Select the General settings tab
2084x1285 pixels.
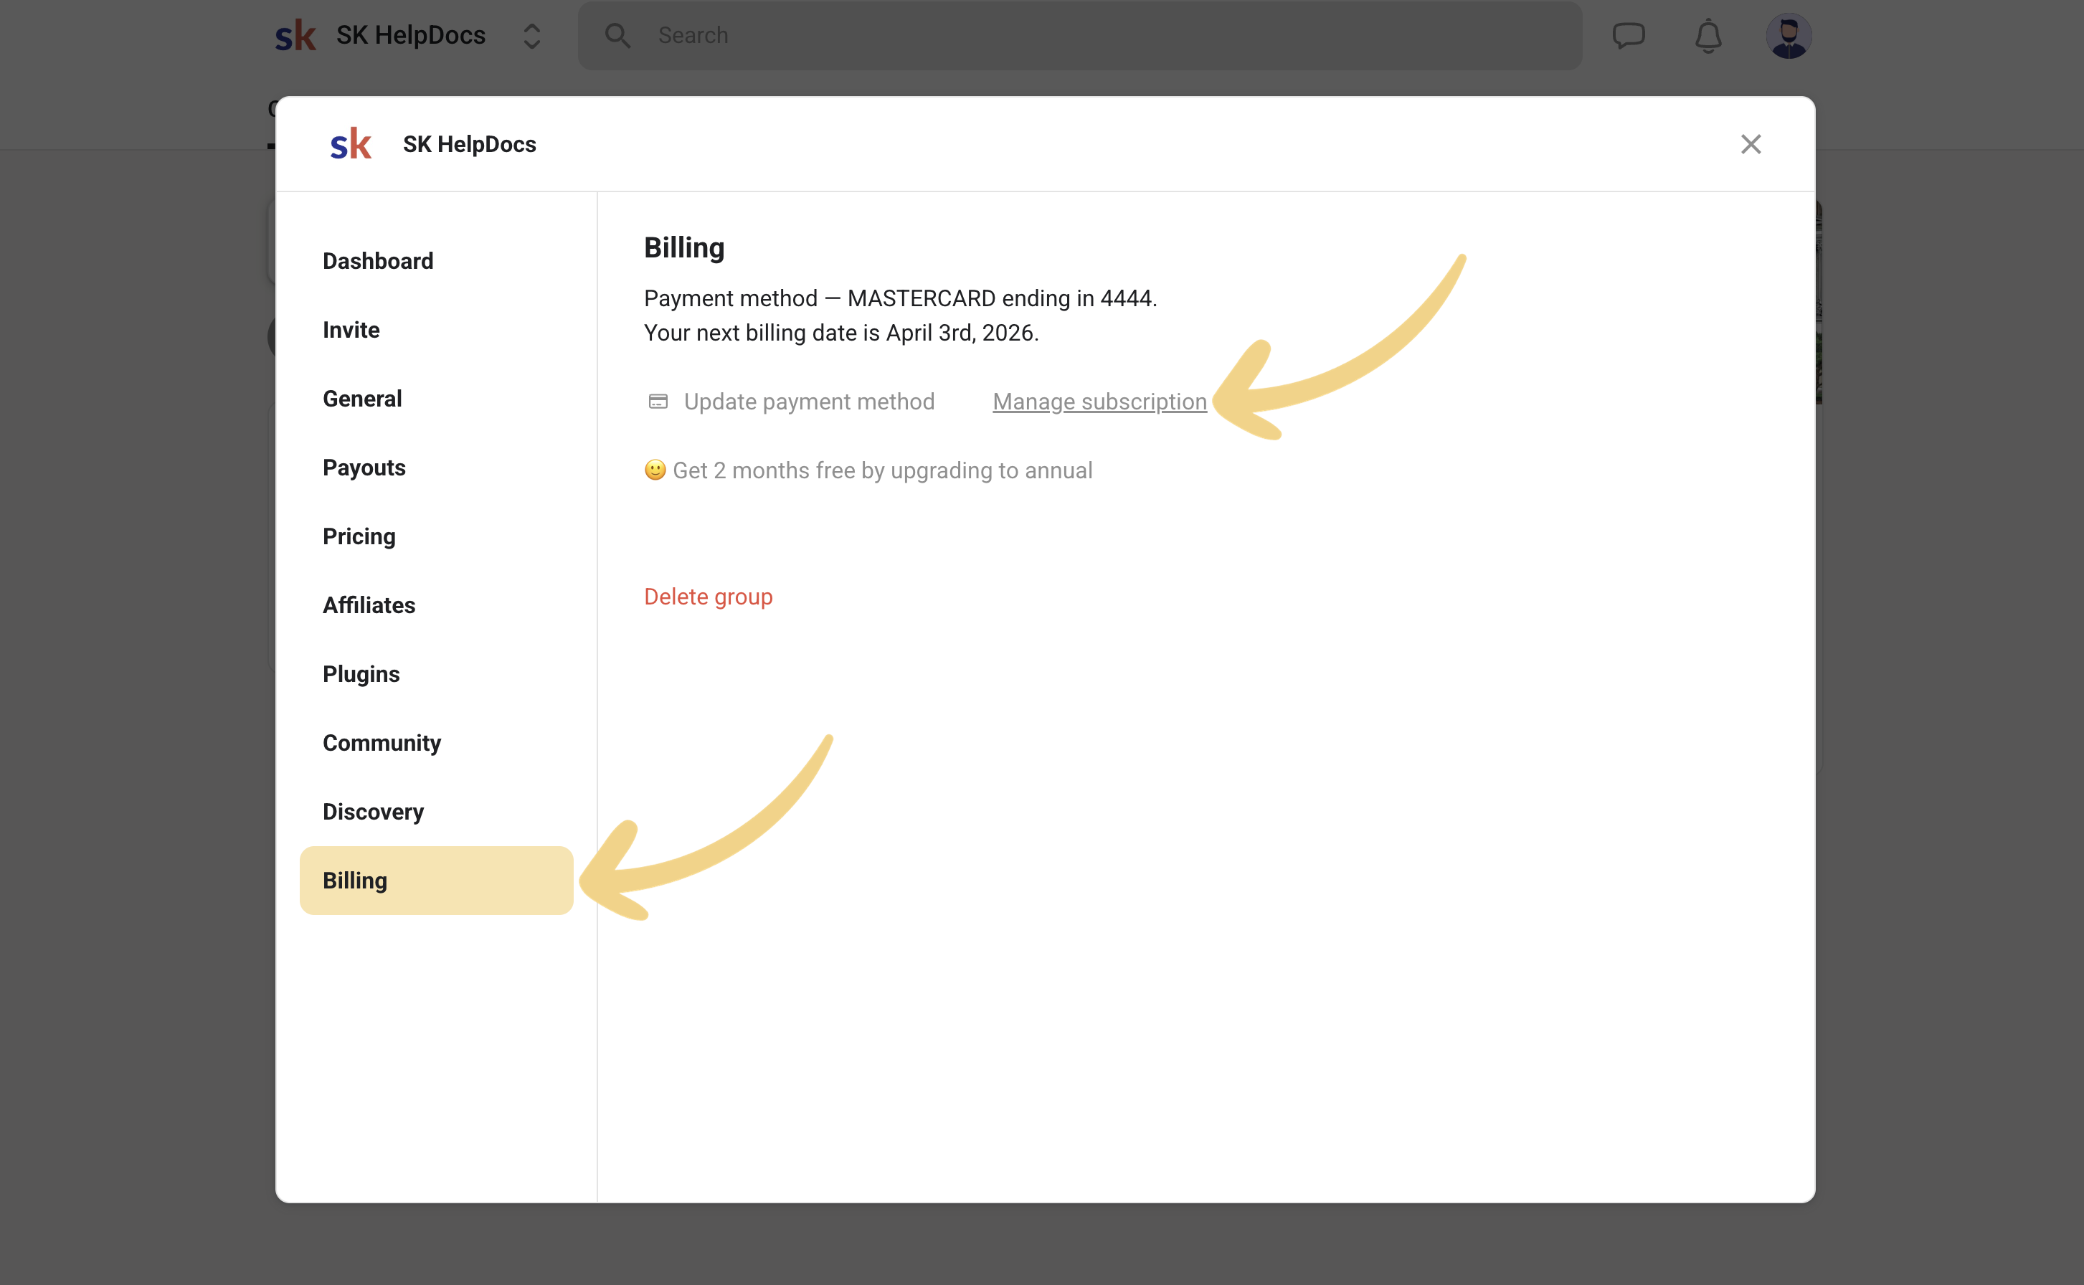tap(362, 399)
